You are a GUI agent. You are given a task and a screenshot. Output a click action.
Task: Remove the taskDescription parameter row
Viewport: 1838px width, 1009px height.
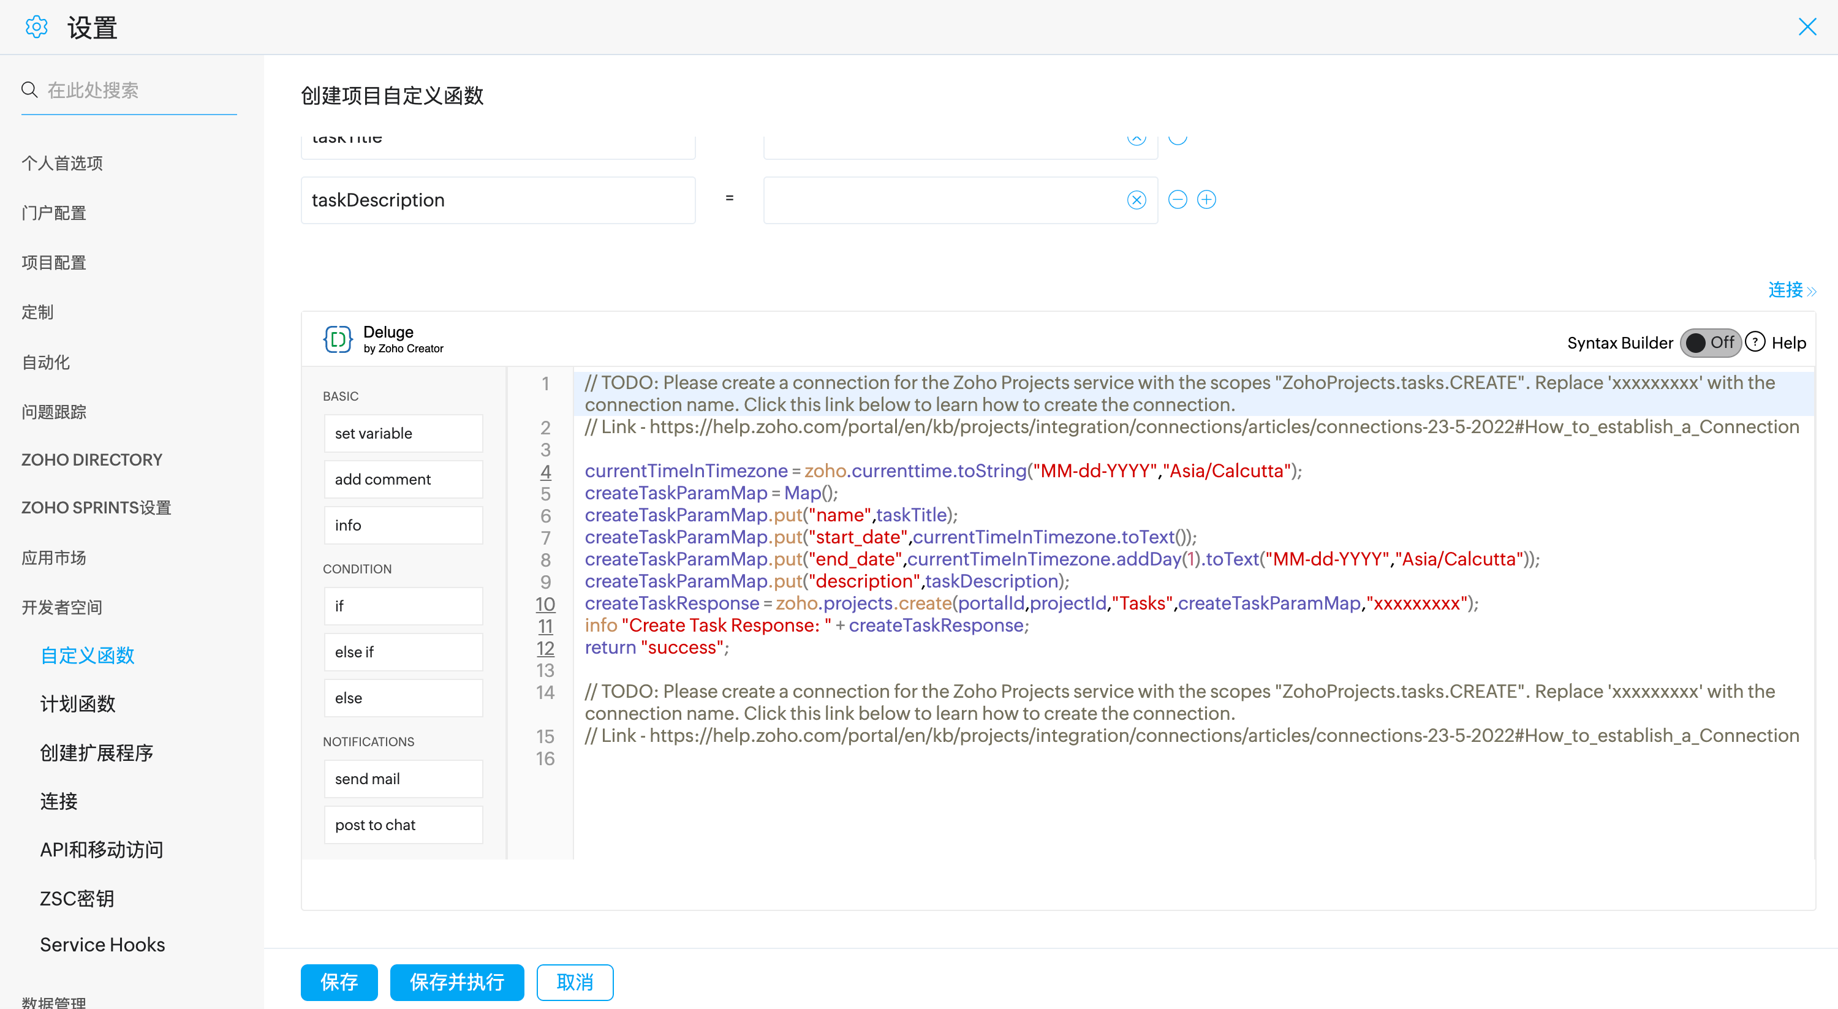(1178, 200)
